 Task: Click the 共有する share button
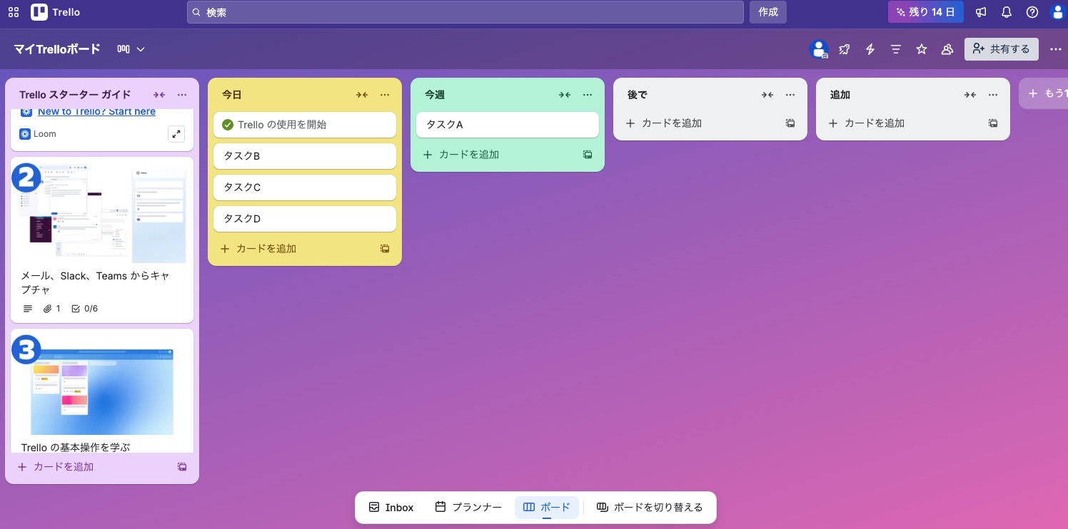click(1001, 49)
